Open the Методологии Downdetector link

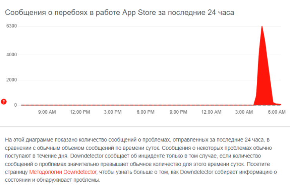pyautogui.click(x=63, y=172)
